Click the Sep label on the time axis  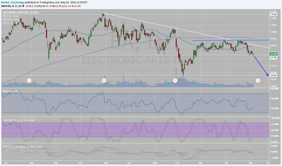coord(56,163)
